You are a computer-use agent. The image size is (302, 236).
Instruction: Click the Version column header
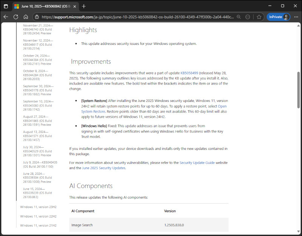(170, 211)
